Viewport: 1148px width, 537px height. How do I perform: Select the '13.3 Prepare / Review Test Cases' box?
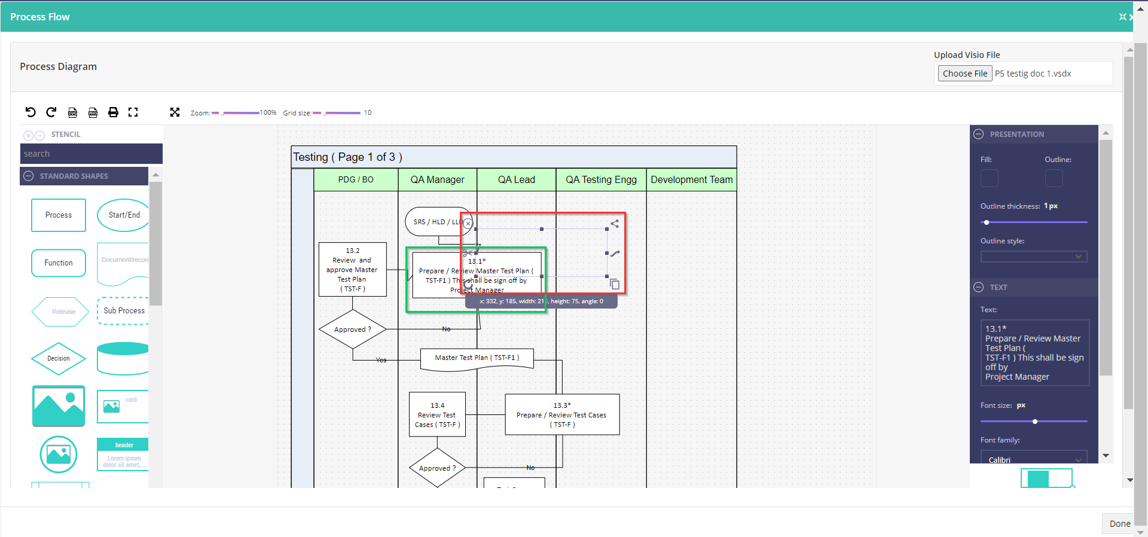point(562,414)
